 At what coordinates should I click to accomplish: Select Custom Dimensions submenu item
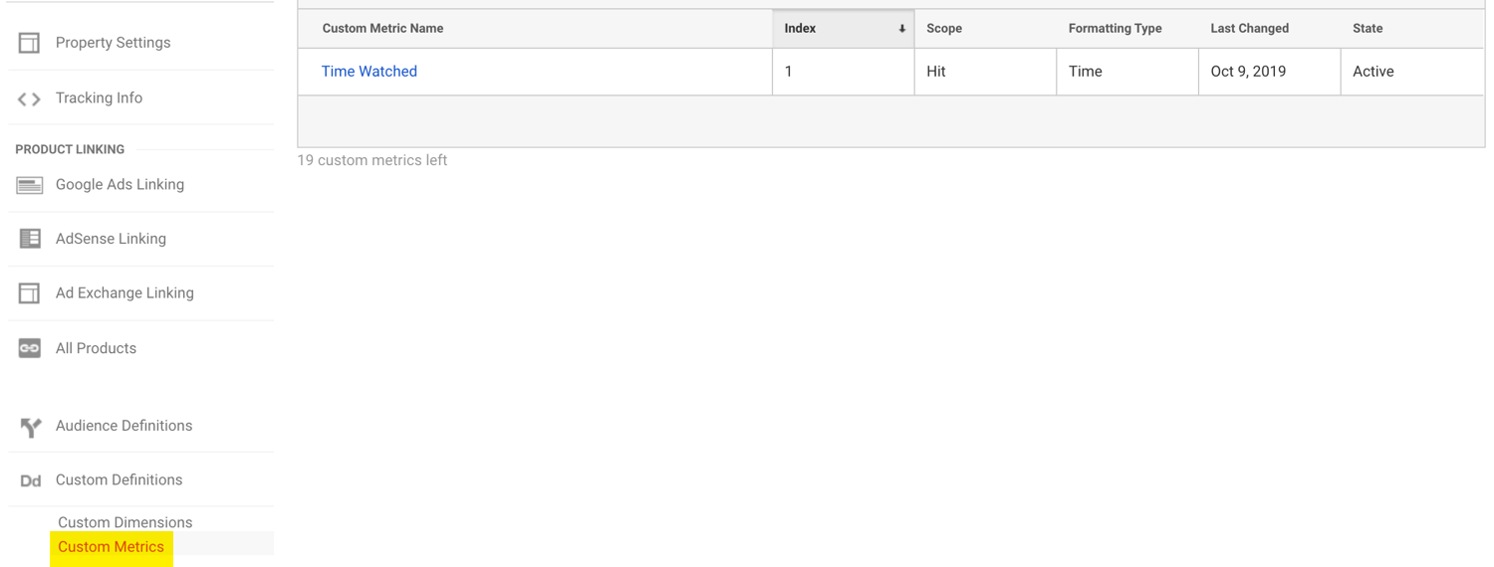click(124, 522)
